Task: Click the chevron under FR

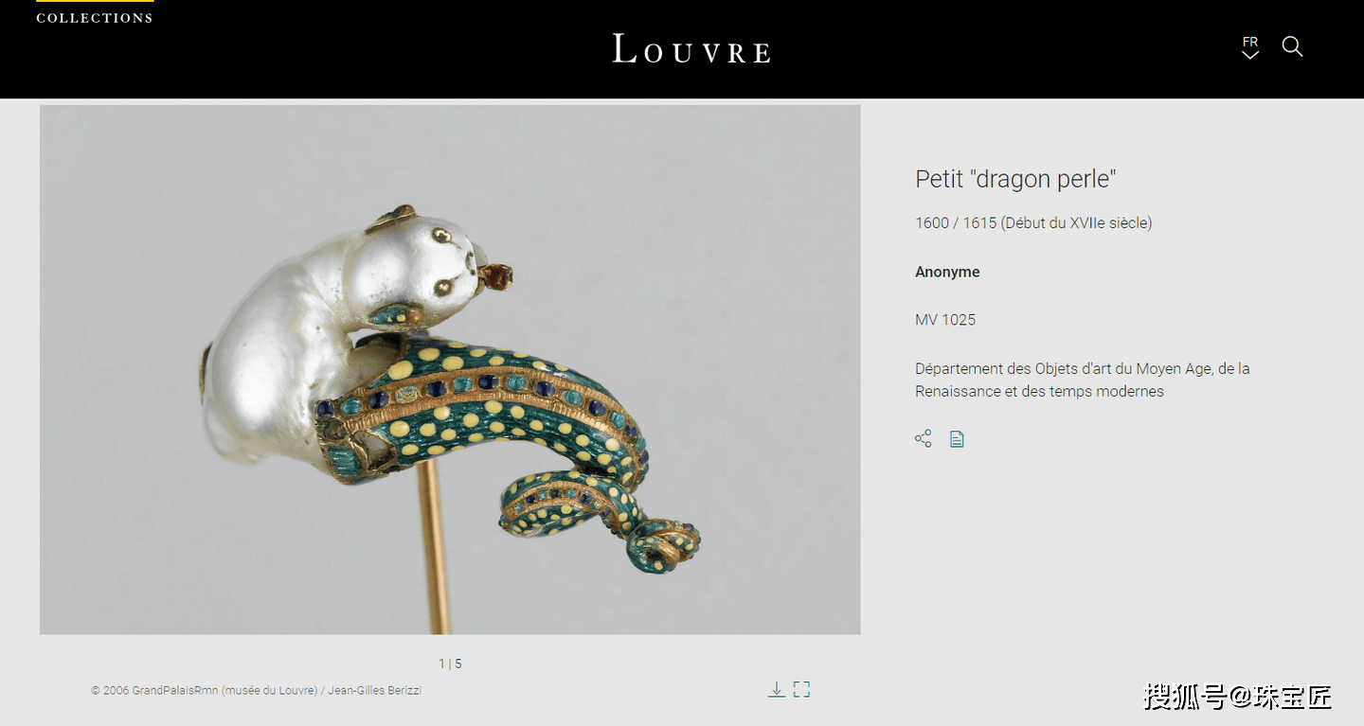Action: click(x=1250, y=55)
